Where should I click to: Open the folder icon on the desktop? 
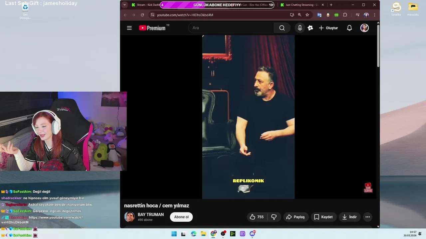[x=413, y=9]
